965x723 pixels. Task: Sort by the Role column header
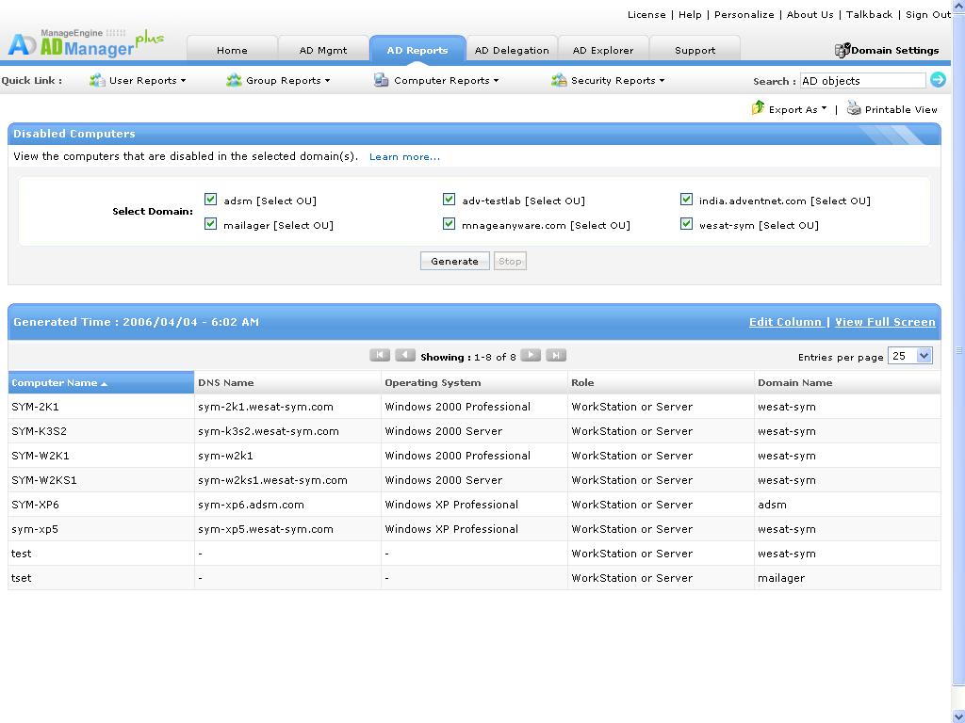pyautogui.click(x=661, y=382)
